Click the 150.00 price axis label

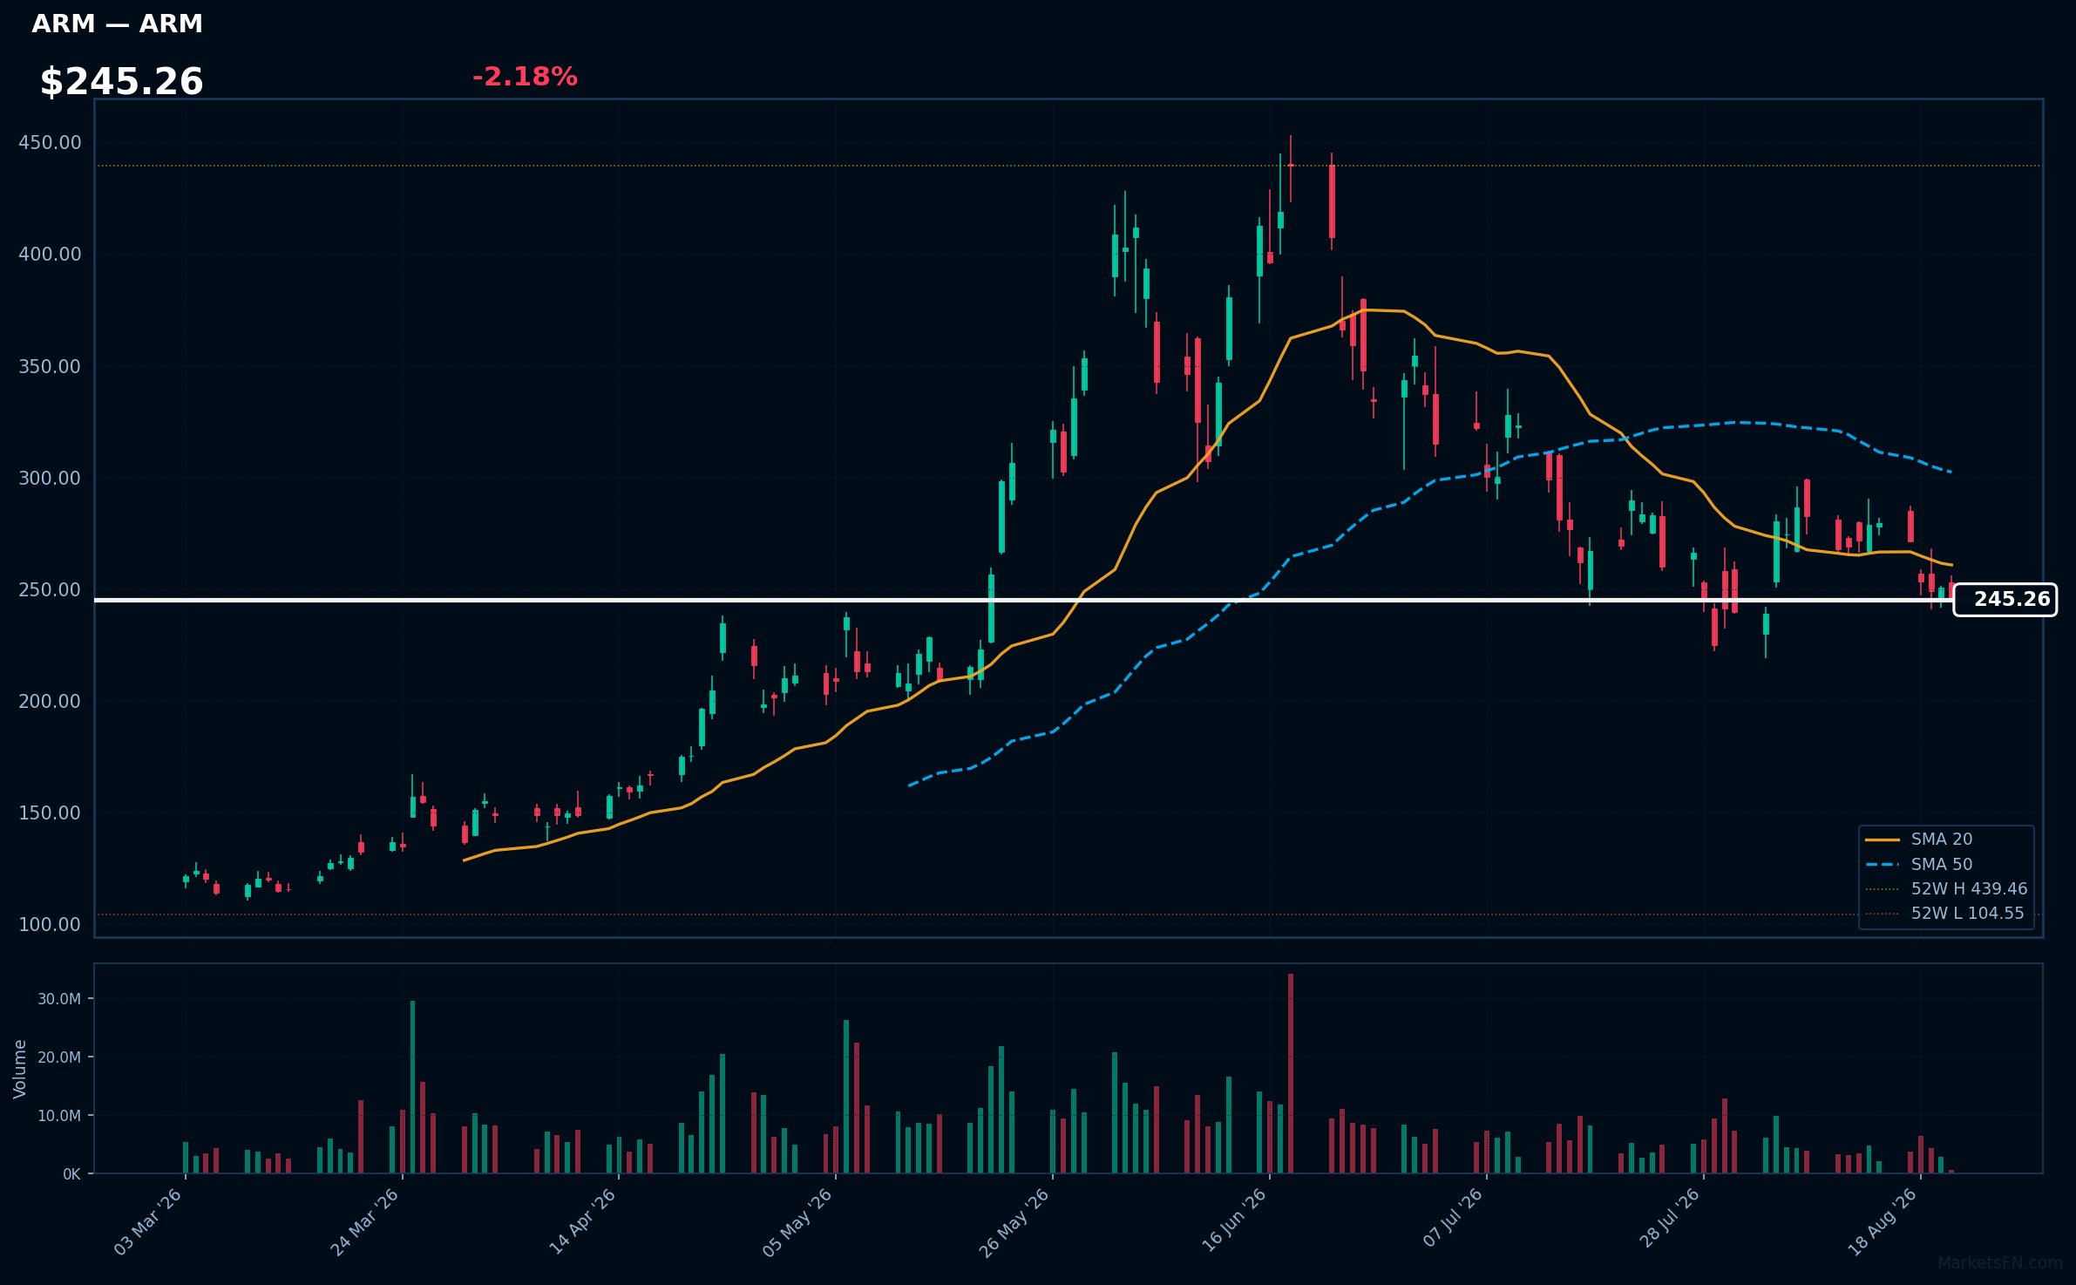50,812
